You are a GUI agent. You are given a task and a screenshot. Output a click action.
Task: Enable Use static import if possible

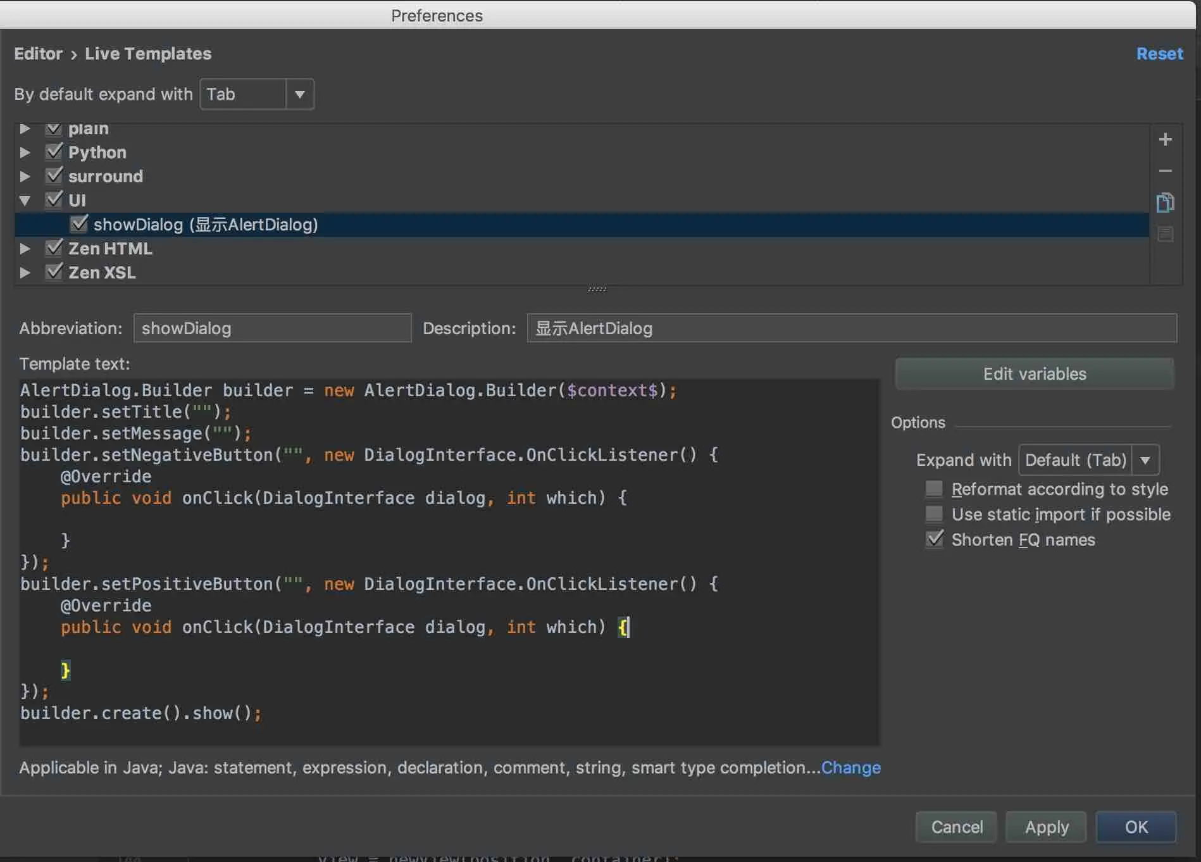click(934, 514)
